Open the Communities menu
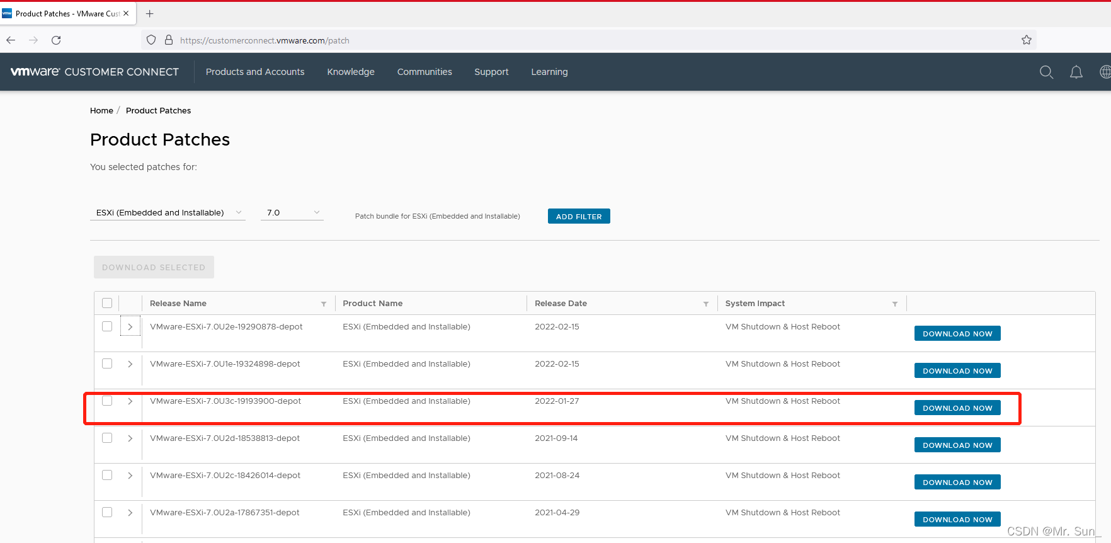Viewport: 1111px width, 543px height. 424,72
